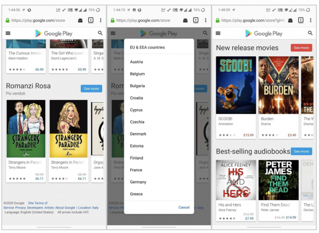Open hamburger menu in right UK store screen

coord(218,33)
